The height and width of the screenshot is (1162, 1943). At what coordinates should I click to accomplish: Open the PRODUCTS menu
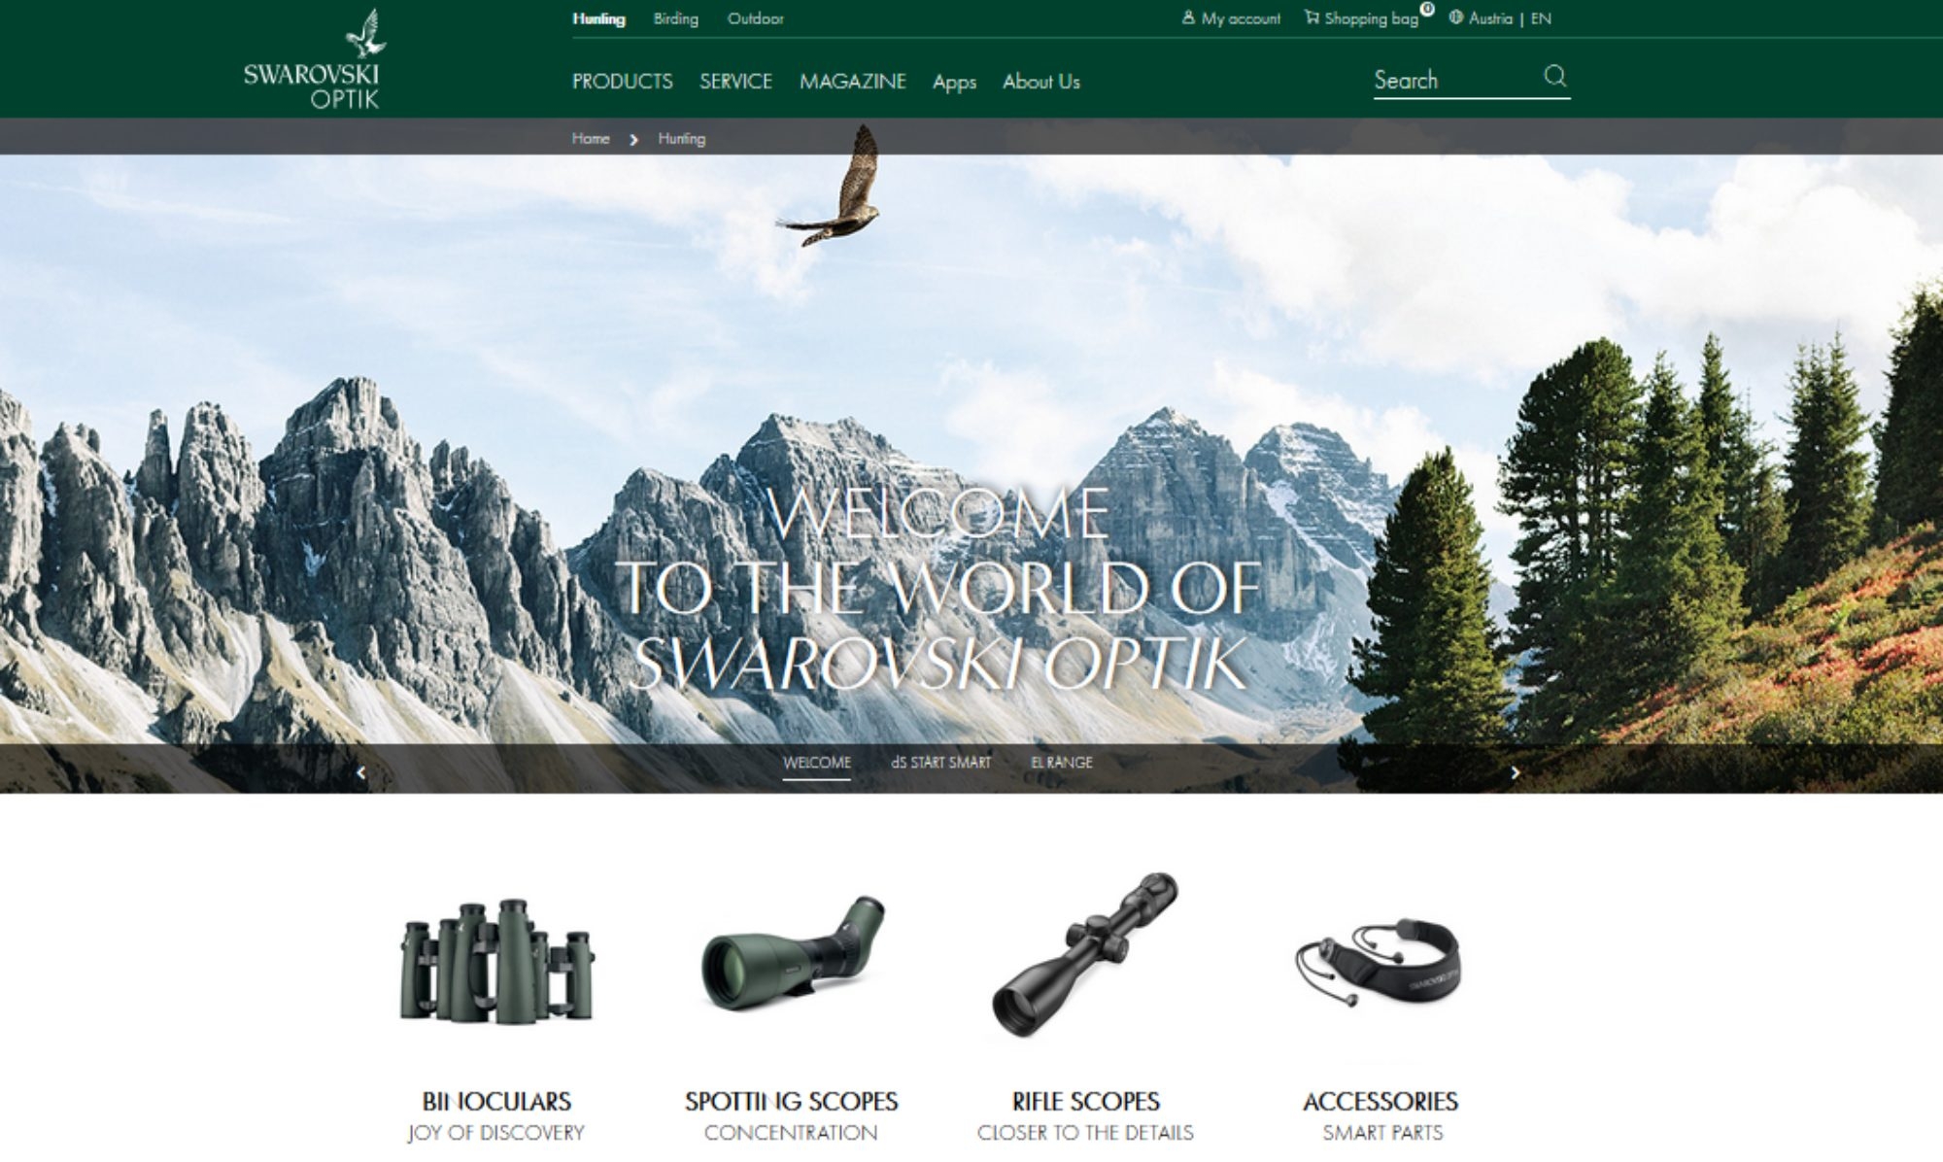(623, 83)
